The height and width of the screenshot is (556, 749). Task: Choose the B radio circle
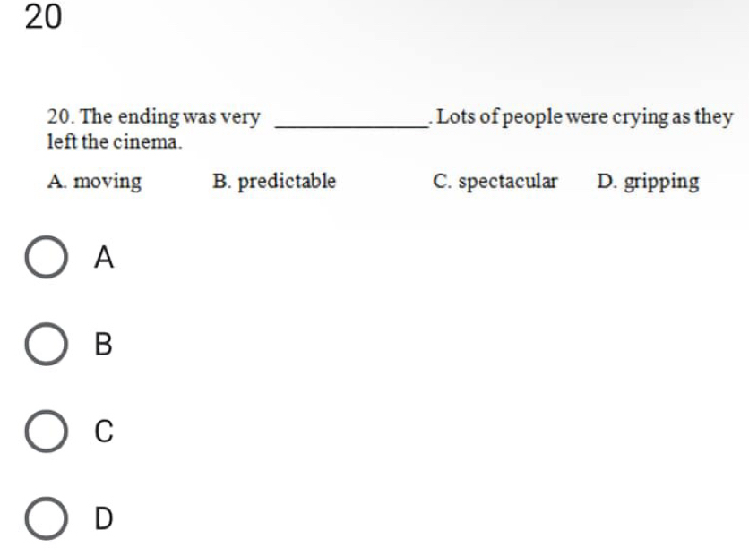point(46,344)
